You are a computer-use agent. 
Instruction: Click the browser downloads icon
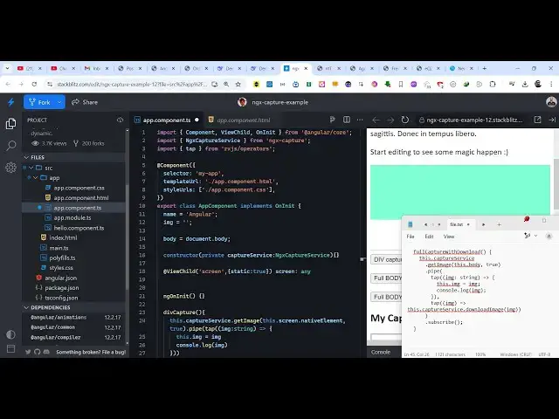click(x=525, y=85)
